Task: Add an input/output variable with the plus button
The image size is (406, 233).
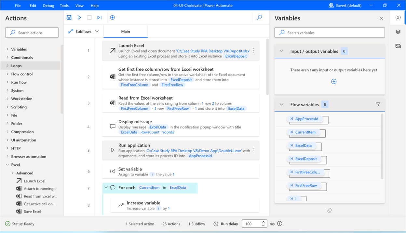Action: [x=334, y=81]
